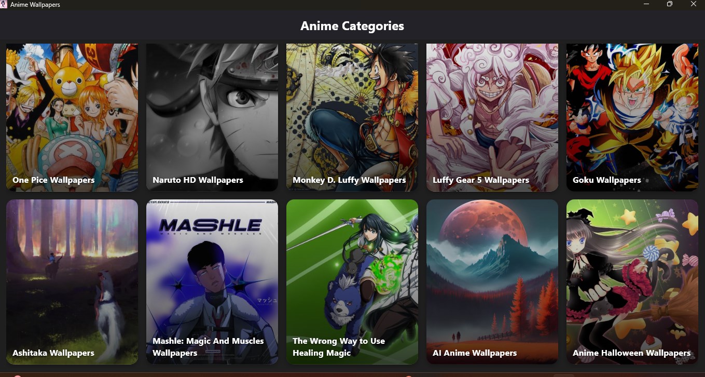Image resolution: width=705 pixels, height=377 pixels.
Task: Open the Luffy Gear 5 Wallpapers card
Action: pos(492,117)
